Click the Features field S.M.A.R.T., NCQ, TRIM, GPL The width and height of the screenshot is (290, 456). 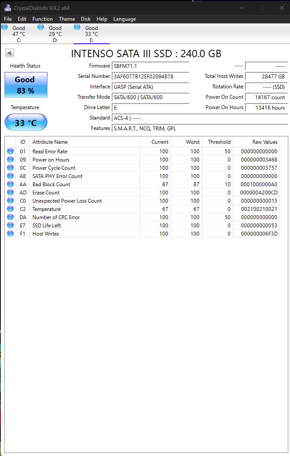click(x=200, y=129)
